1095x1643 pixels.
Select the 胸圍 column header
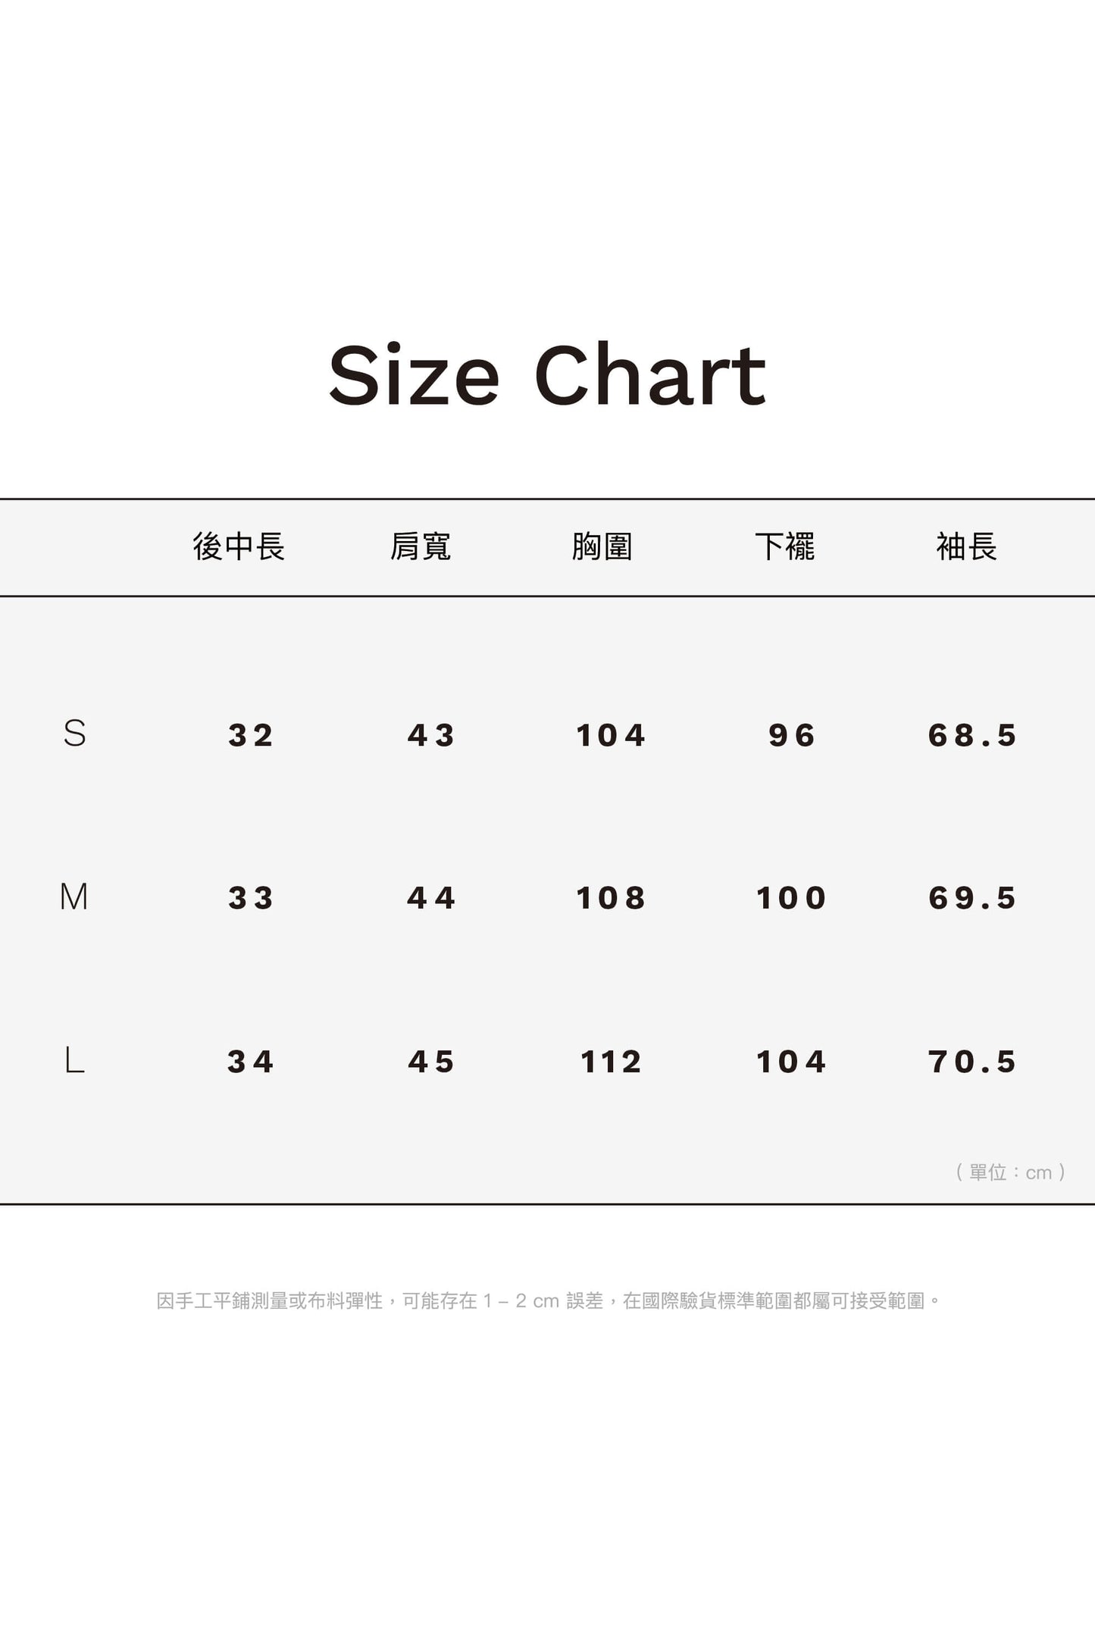point(602,546)
